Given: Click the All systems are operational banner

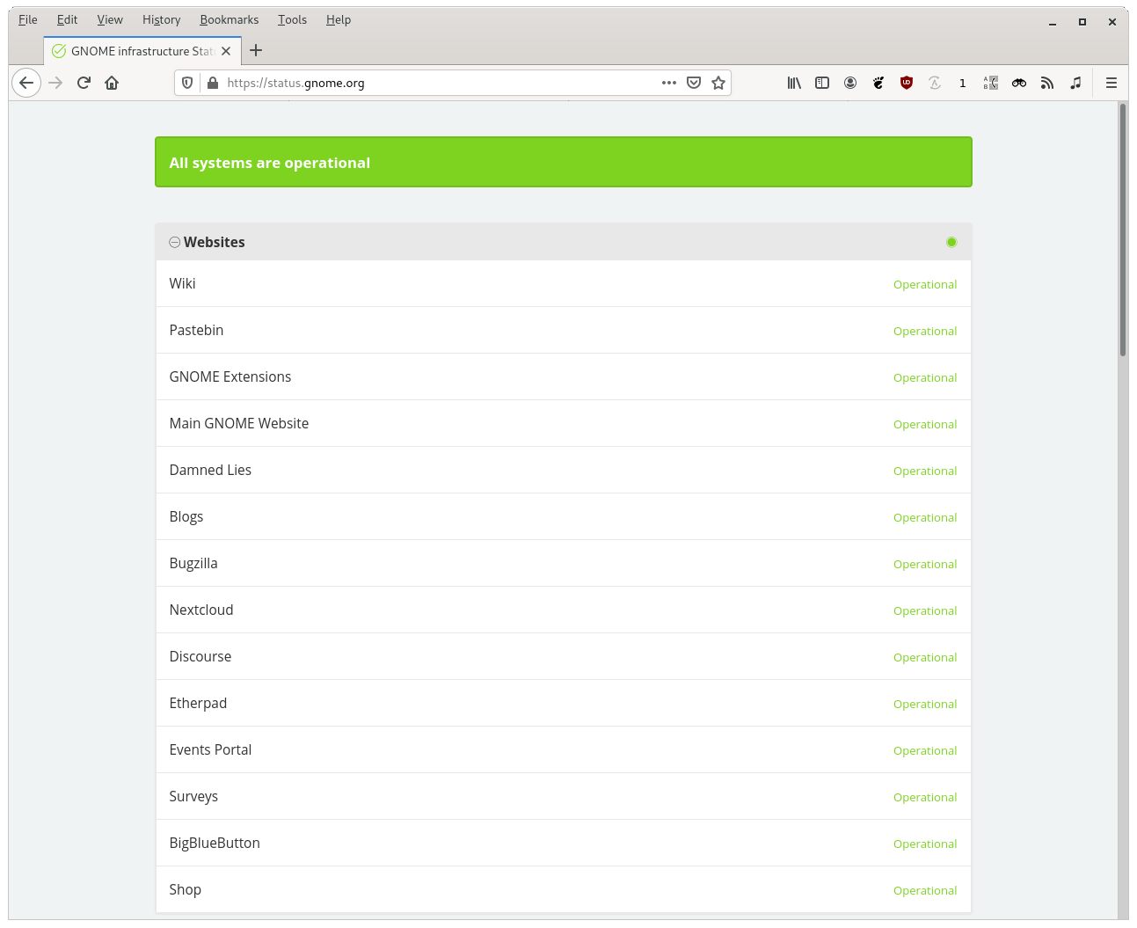Looking at the screenshot, I should (x=564, y=162).
